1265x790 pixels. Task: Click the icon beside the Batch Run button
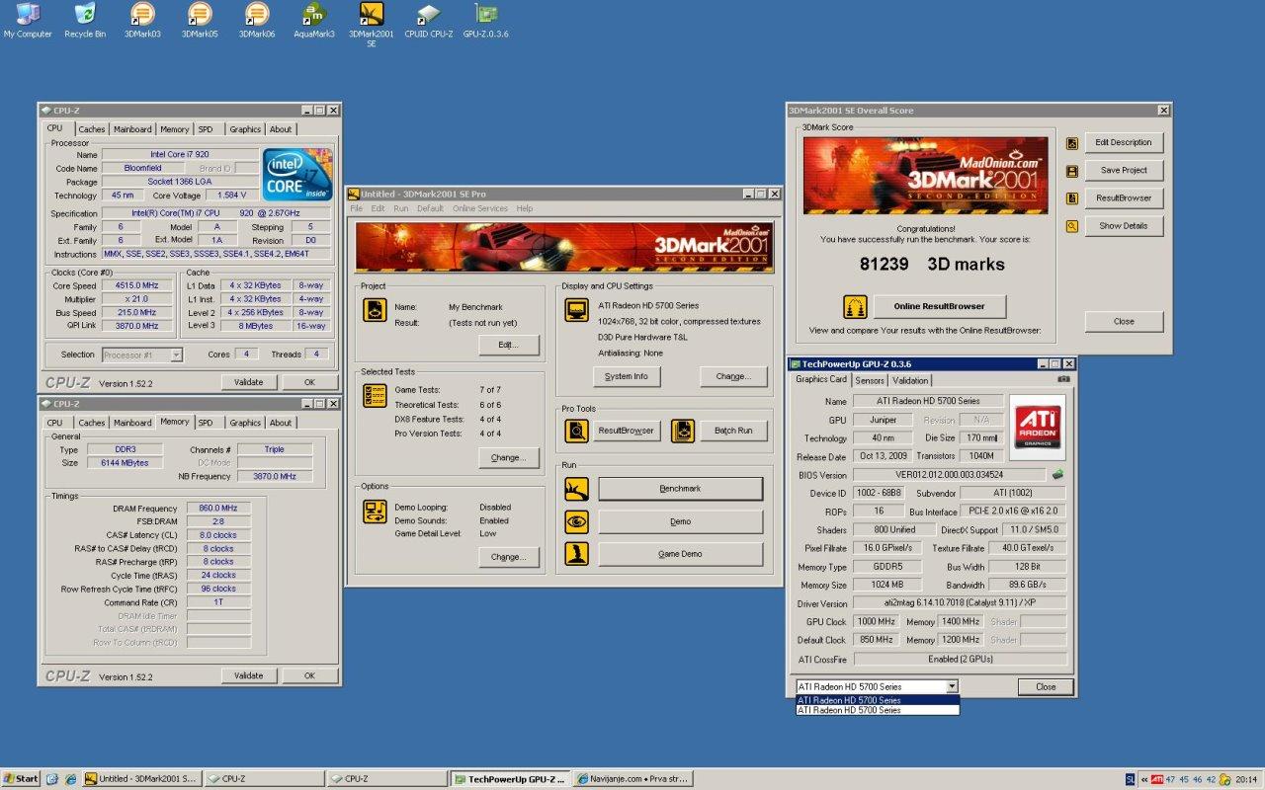[683, 431]
